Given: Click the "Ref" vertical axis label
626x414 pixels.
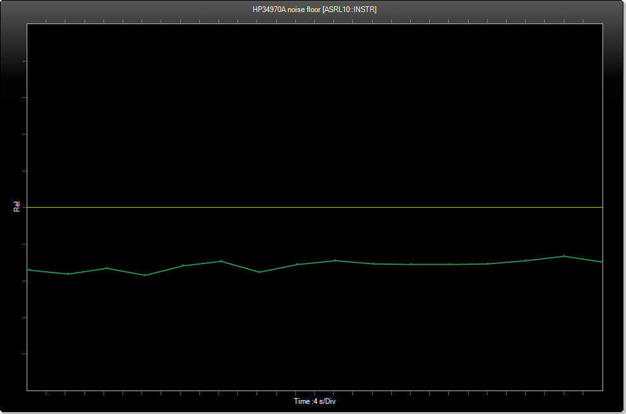Looking at the screenshot, I should (17, 206).
